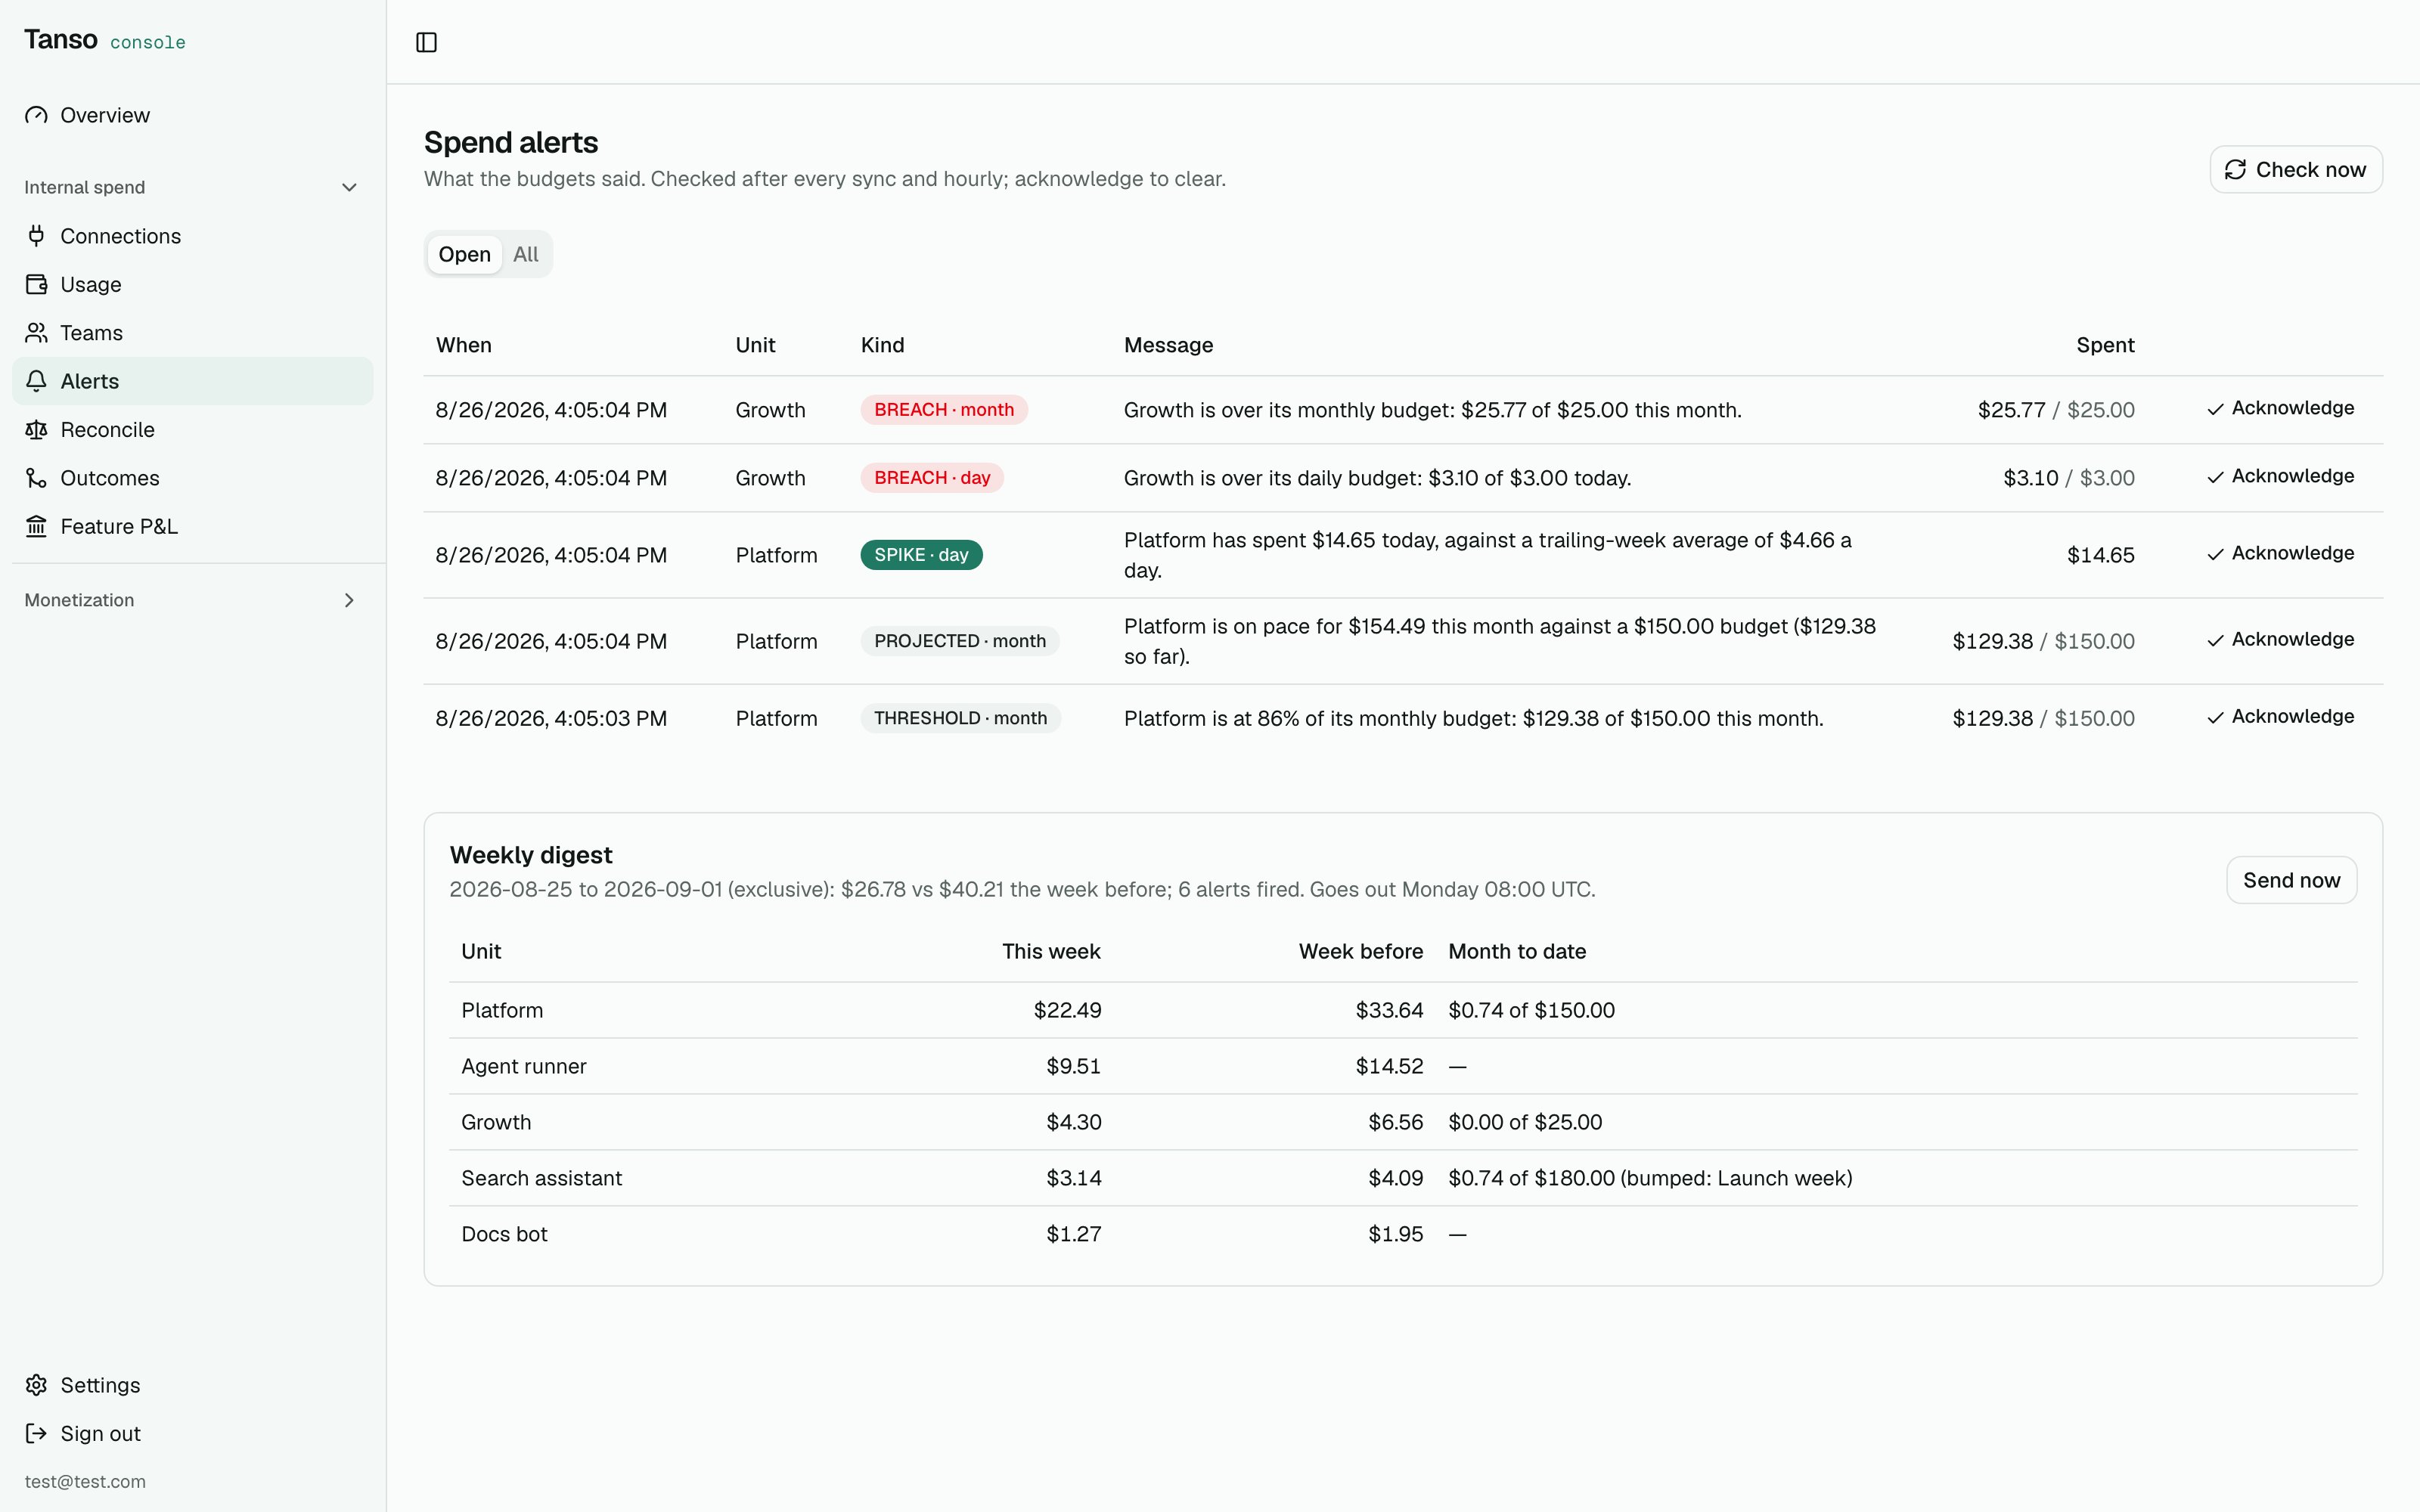Screen dimensions: 2420x1512
Task: Click the Usage wallet icon
Action: coord(36,284)
